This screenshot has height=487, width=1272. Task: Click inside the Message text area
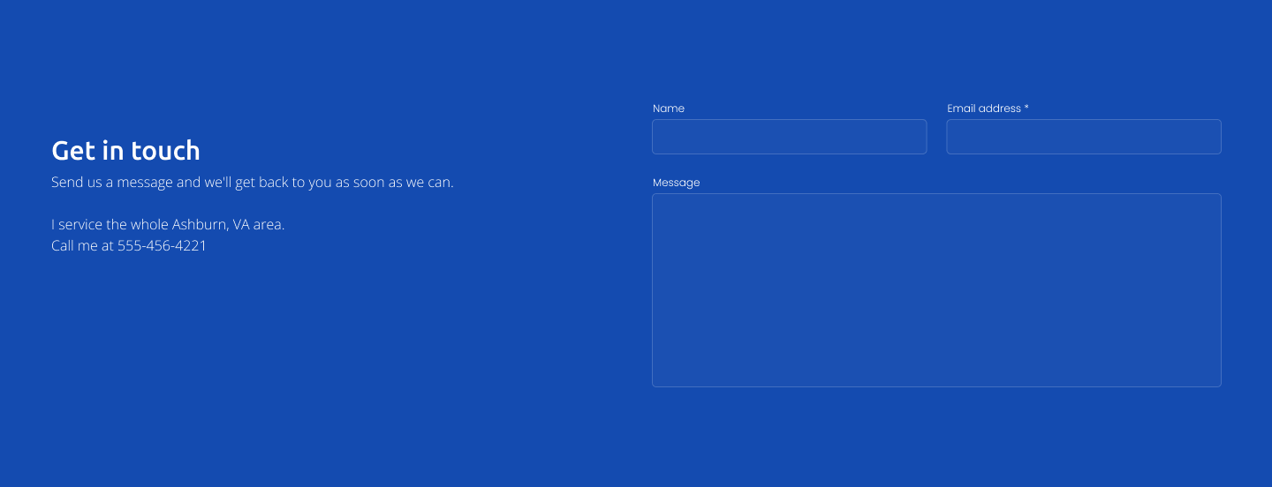(936, 290)
